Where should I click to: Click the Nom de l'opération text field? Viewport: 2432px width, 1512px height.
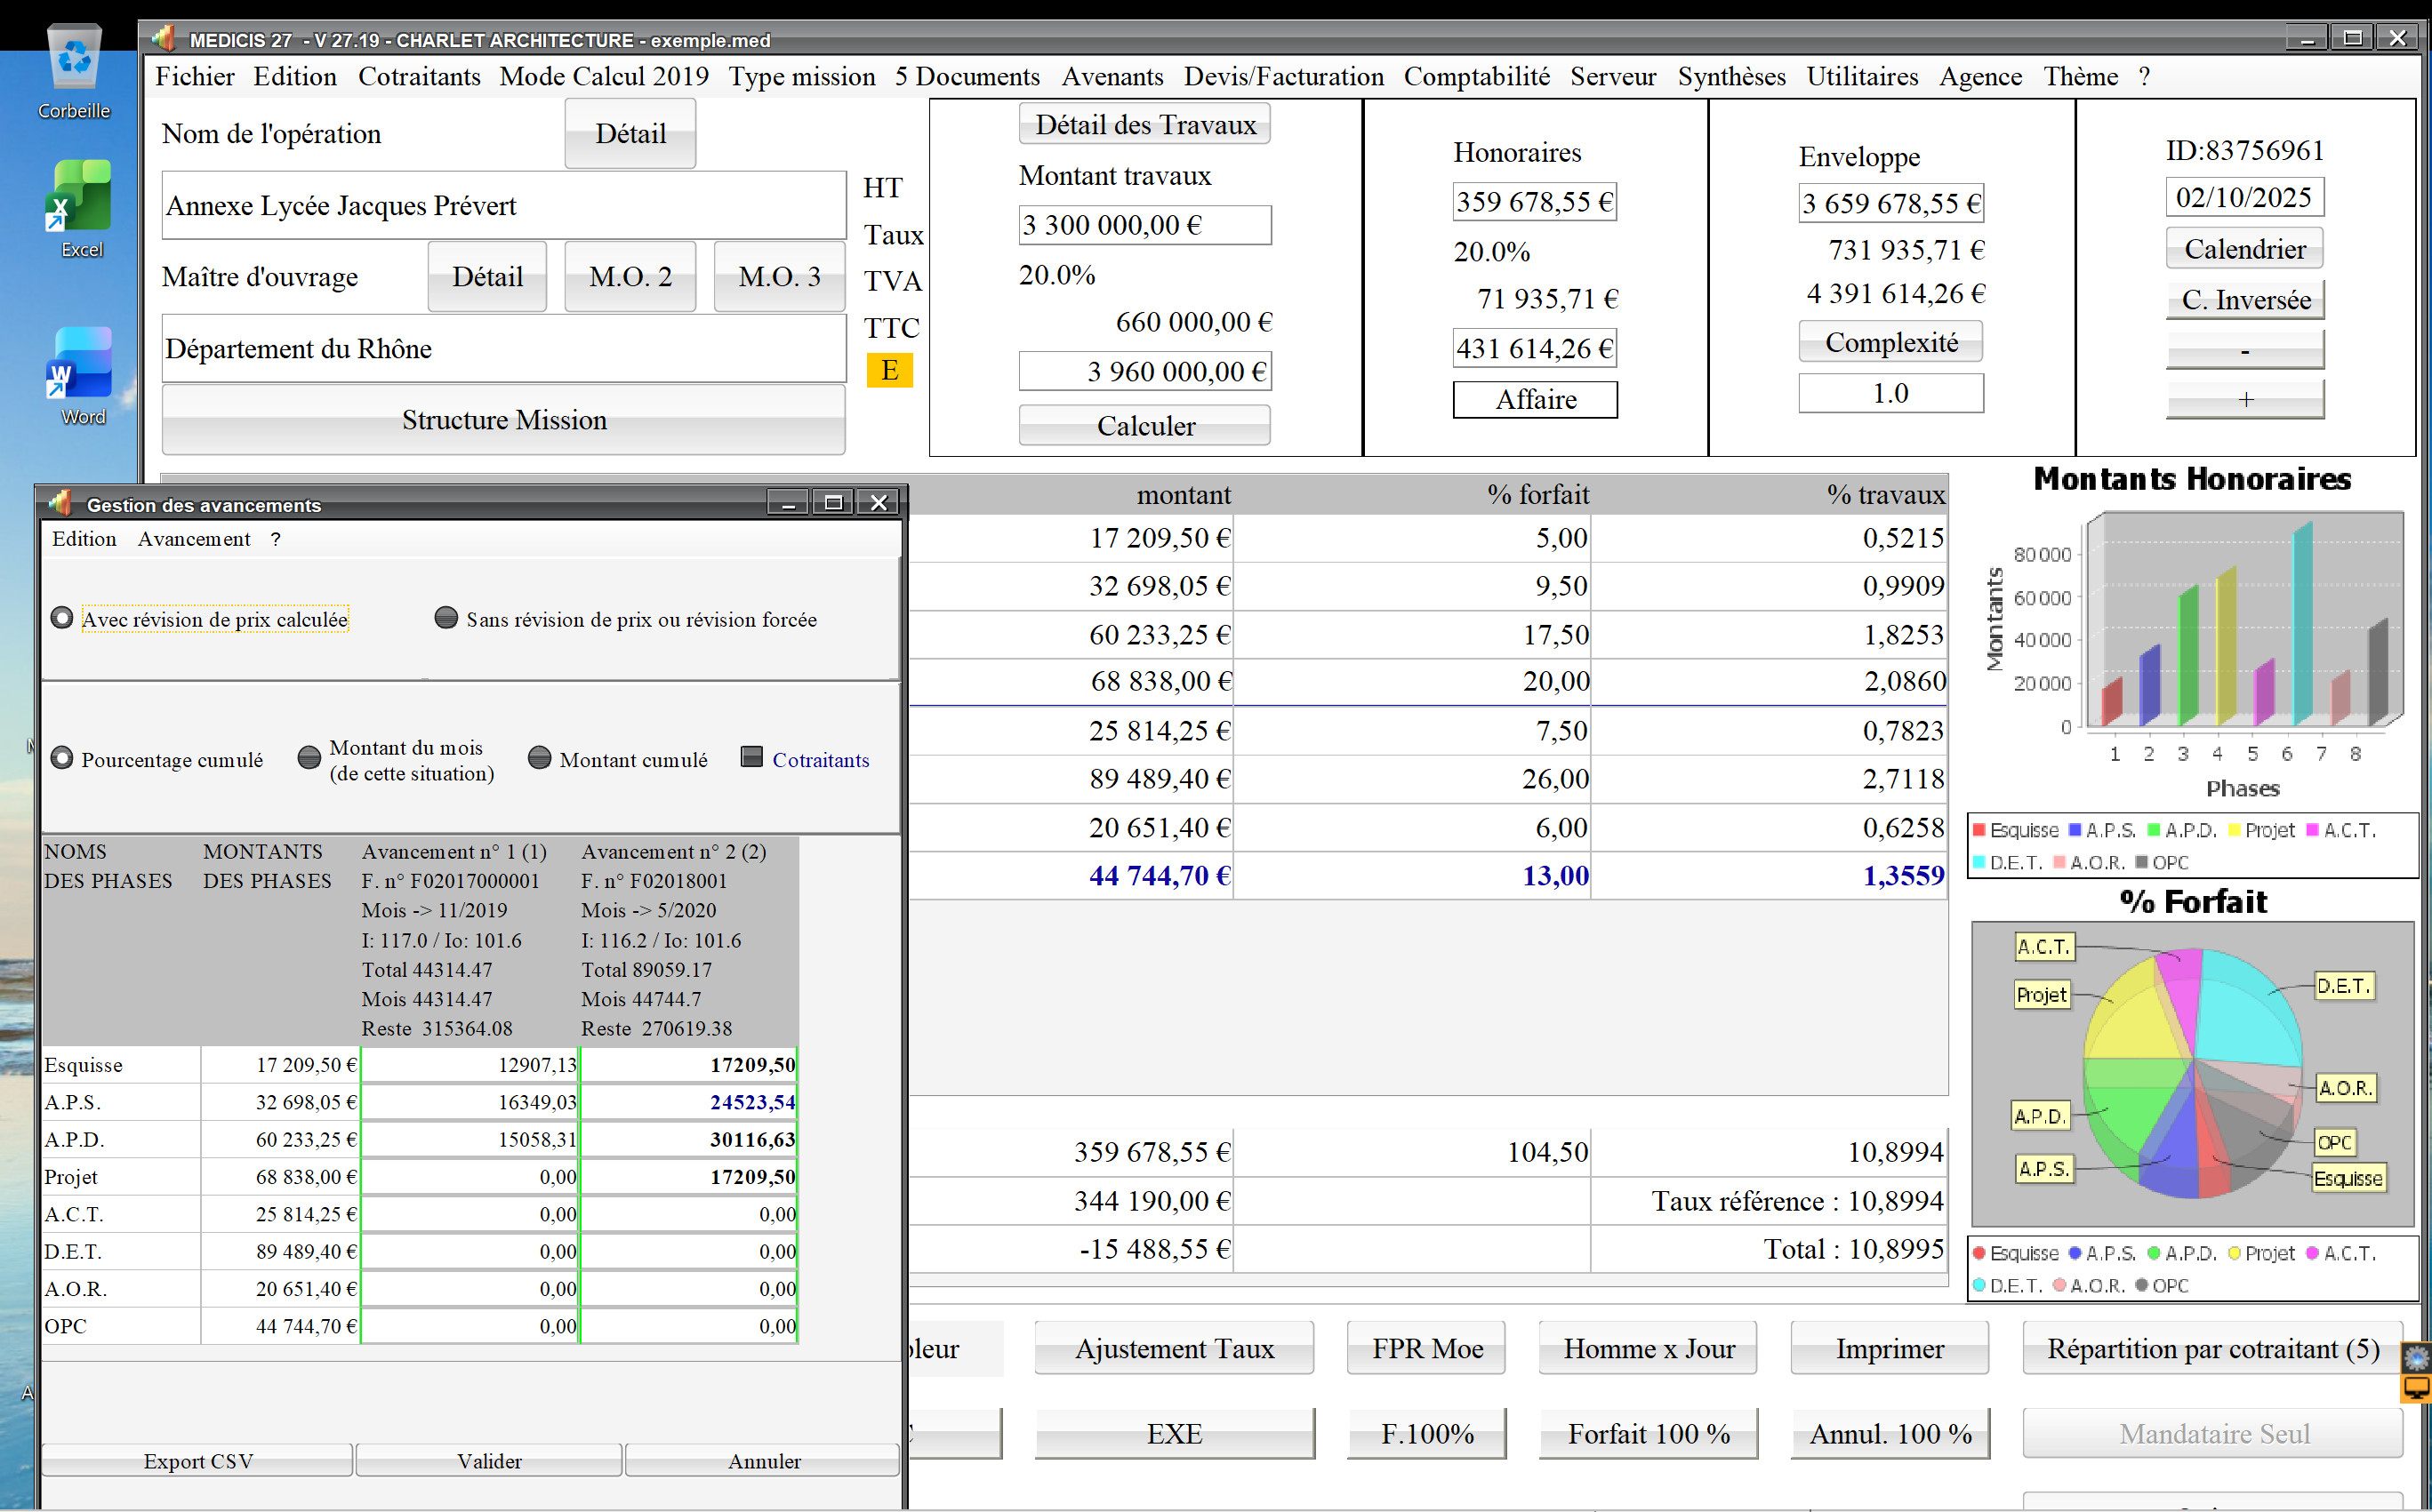[x=504, y=205]
